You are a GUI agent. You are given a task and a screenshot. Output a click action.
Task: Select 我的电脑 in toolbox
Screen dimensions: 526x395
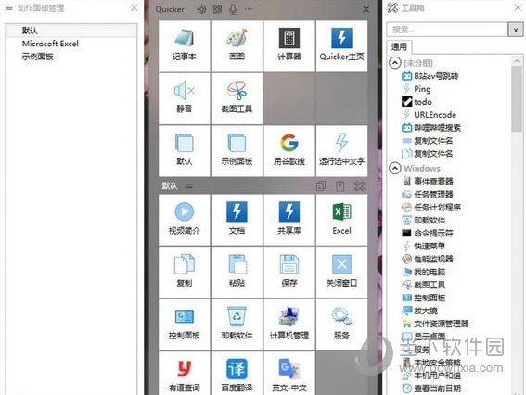pyautogui.click(x=424, y=272)
